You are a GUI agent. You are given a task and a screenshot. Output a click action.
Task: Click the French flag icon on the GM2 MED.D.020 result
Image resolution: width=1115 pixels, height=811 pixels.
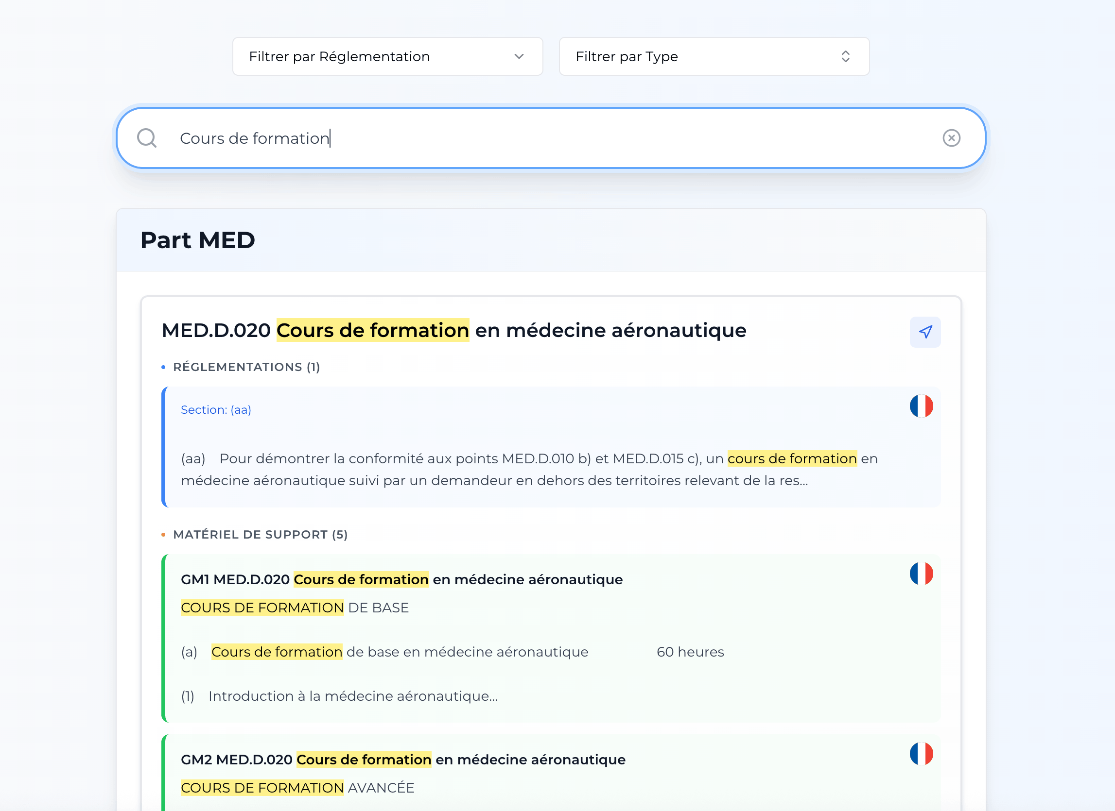coord(923,754)
